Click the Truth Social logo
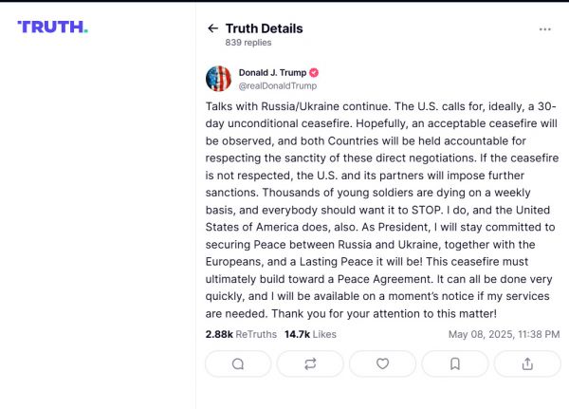This screenshot has width=569, height=409. [53, 27]
